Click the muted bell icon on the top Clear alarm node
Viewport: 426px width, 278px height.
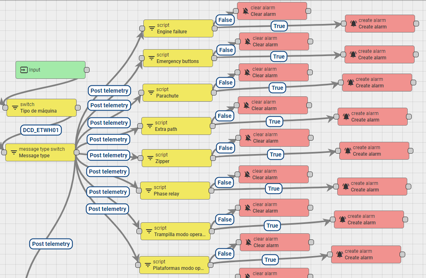[x=246, y=11]
